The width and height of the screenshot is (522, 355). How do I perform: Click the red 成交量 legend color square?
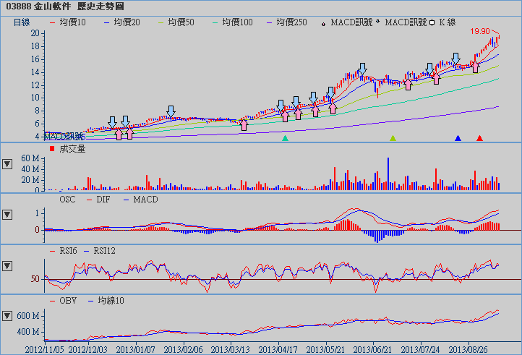click(51, 148)
